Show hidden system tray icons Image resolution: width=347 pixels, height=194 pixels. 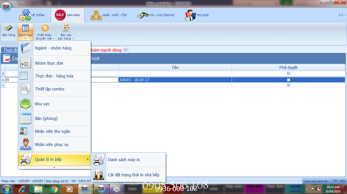307,189
